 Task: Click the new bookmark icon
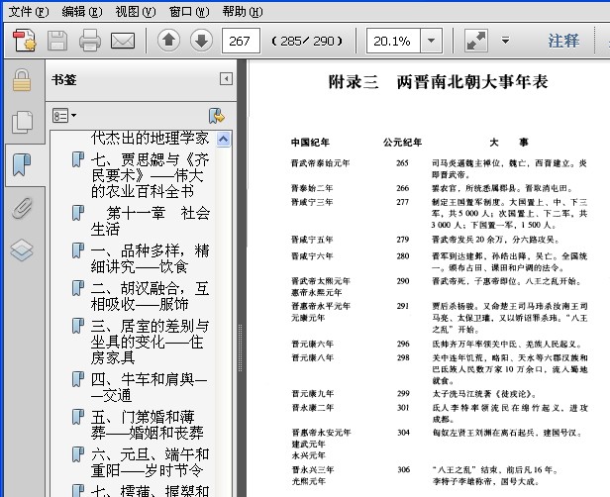216,115
